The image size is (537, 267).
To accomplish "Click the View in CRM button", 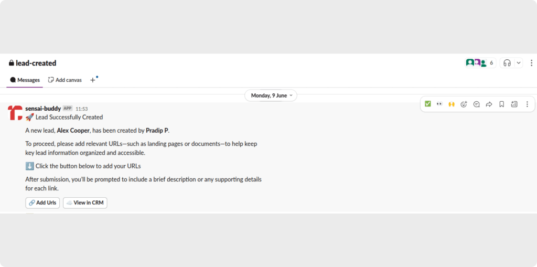I will click(x=85, y=202).
